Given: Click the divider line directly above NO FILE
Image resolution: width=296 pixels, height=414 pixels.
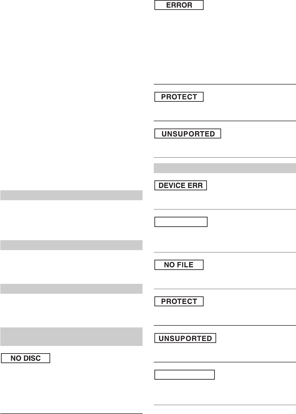Looking at the screenshot, I should (225, 252).
